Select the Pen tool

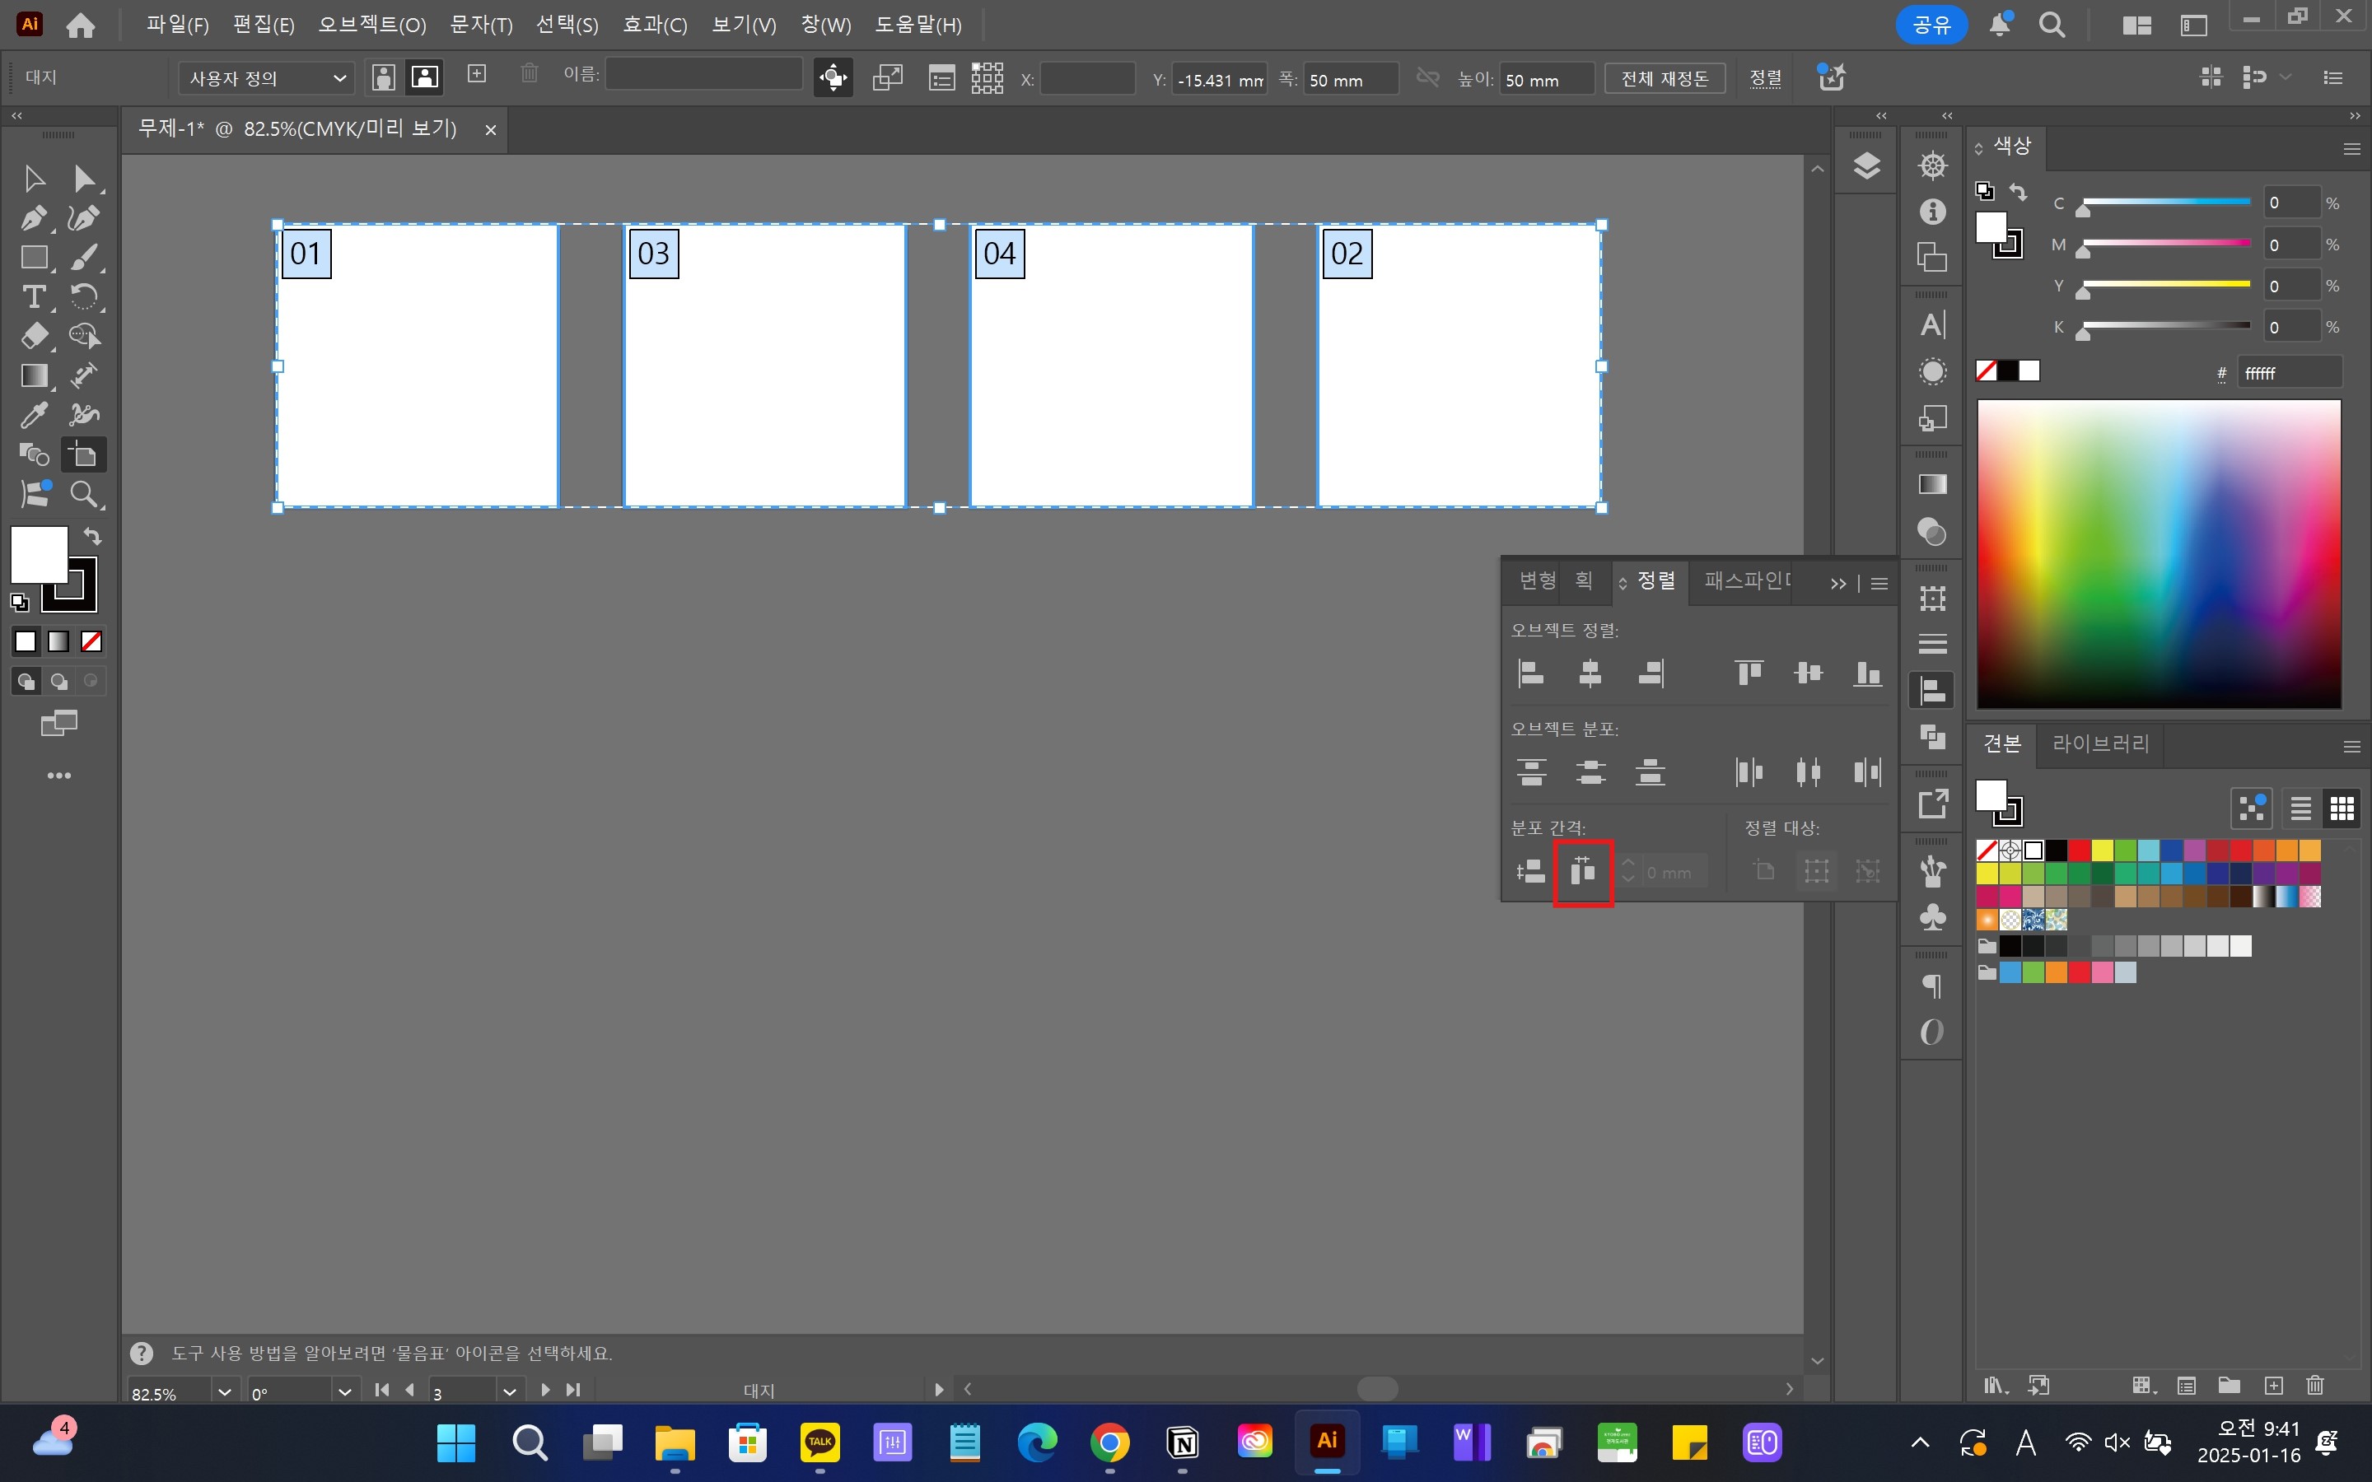pyautogui.click(x=33, y=217)
